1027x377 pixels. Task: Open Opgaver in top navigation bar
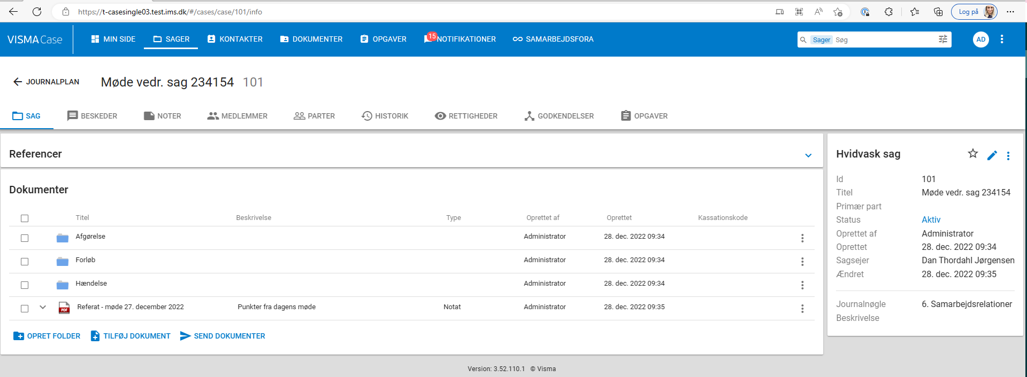[x=383, y=39]
